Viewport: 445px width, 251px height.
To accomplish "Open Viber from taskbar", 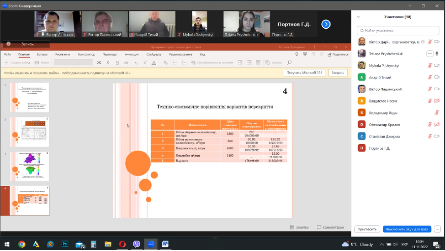I will pos(136,244).
